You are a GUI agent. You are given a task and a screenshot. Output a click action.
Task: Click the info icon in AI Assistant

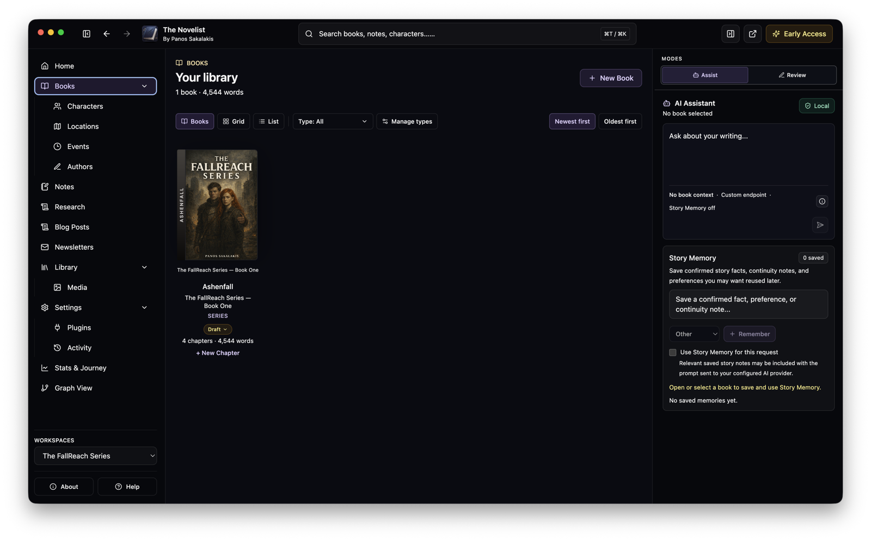pos(822,201)
